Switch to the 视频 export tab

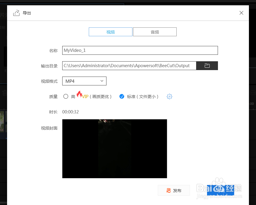tap(111, 32)
